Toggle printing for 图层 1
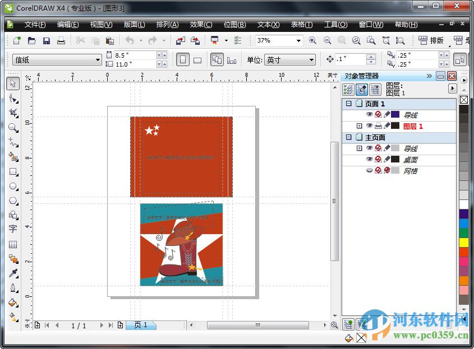 [x=378, y=125]
